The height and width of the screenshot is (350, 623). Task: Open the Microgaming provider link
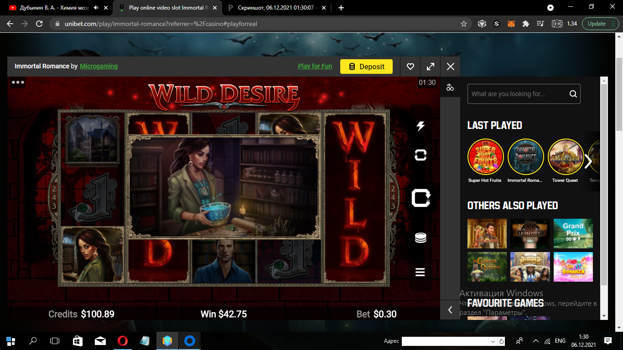coord(99,66)
